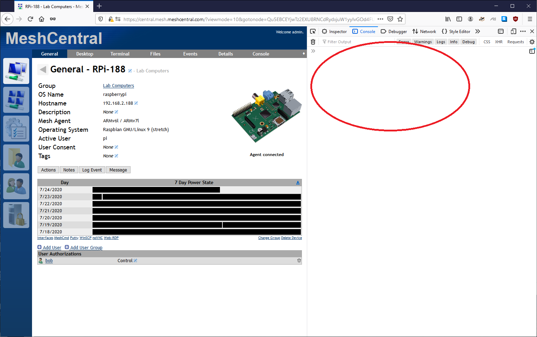Toggle the Errors log filter

pyautogui.click(x=404, y=41)
